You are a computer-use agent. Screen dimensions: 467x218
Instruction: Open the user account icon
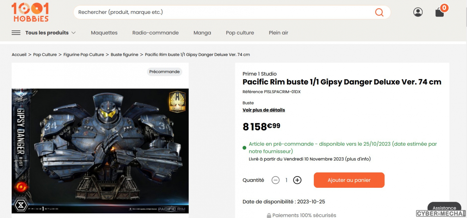(x=418, y=12)
